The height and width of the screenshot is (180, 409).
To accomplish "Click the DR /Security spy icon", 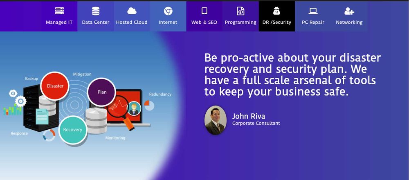I will click(276, 11).
